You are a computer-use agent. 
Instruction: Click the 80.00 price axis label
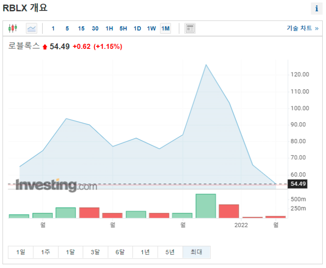coord(298,141)
